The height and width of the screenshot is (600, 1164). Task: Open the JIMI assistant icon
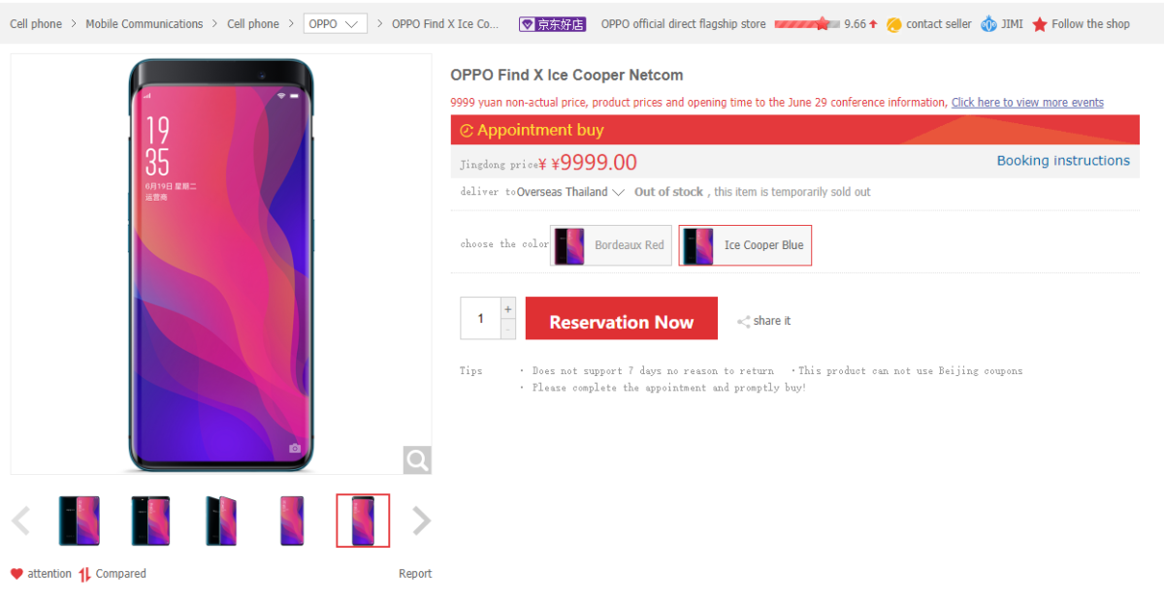pos(988,24)
